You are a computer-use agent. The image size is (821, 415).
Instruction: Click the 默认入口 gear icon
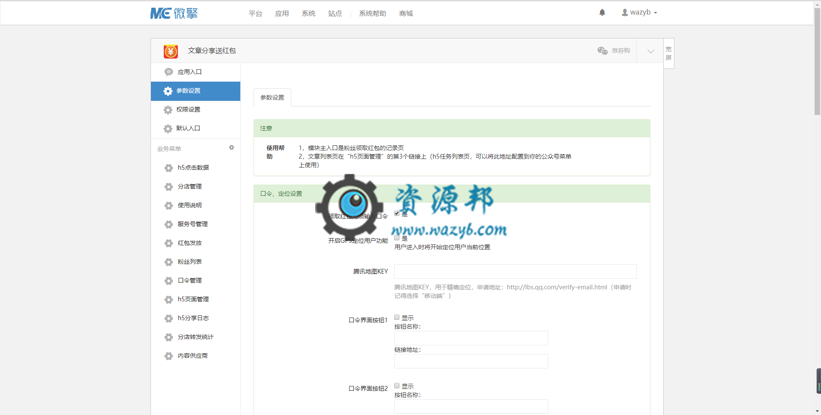pos(168,129)
